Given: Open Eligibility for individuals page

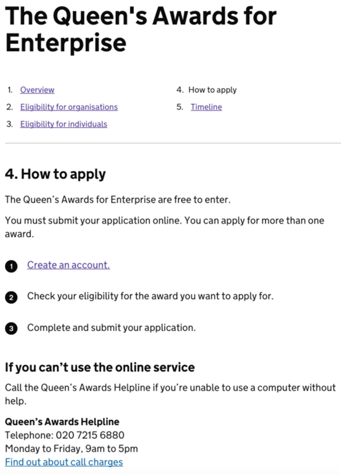Looking at the screenshot, I should point(64,124).
